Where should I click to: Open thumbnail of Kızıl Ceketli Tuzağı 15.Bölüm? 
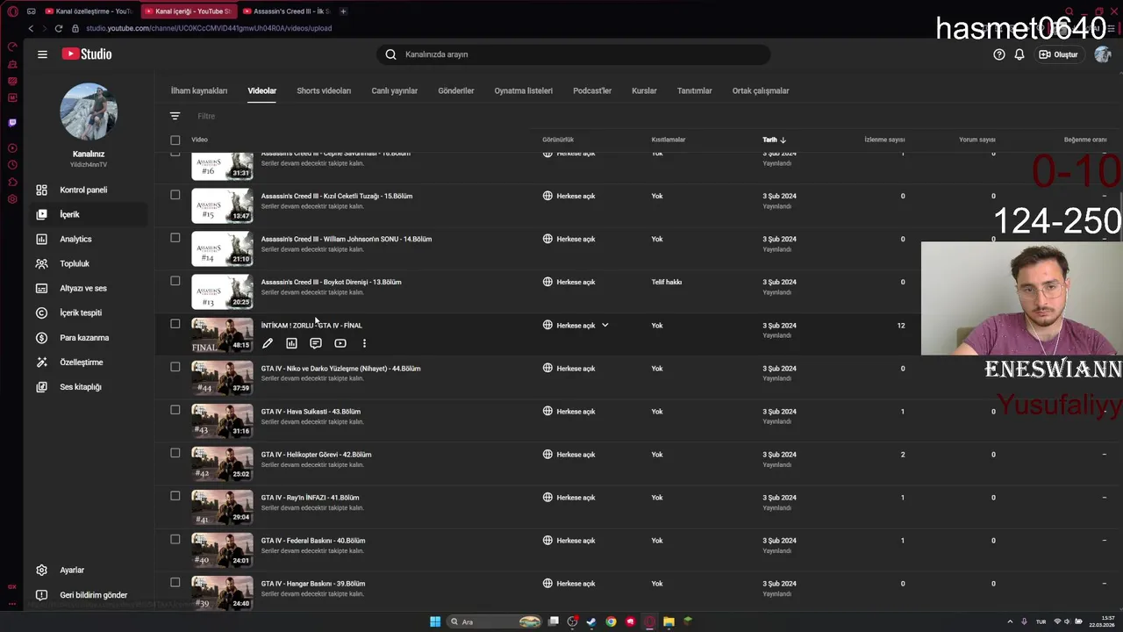222,205
